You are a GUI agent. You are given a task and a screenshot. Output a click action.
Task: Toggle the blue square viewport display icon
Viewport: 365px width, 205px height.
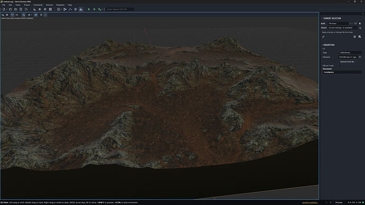36,15
